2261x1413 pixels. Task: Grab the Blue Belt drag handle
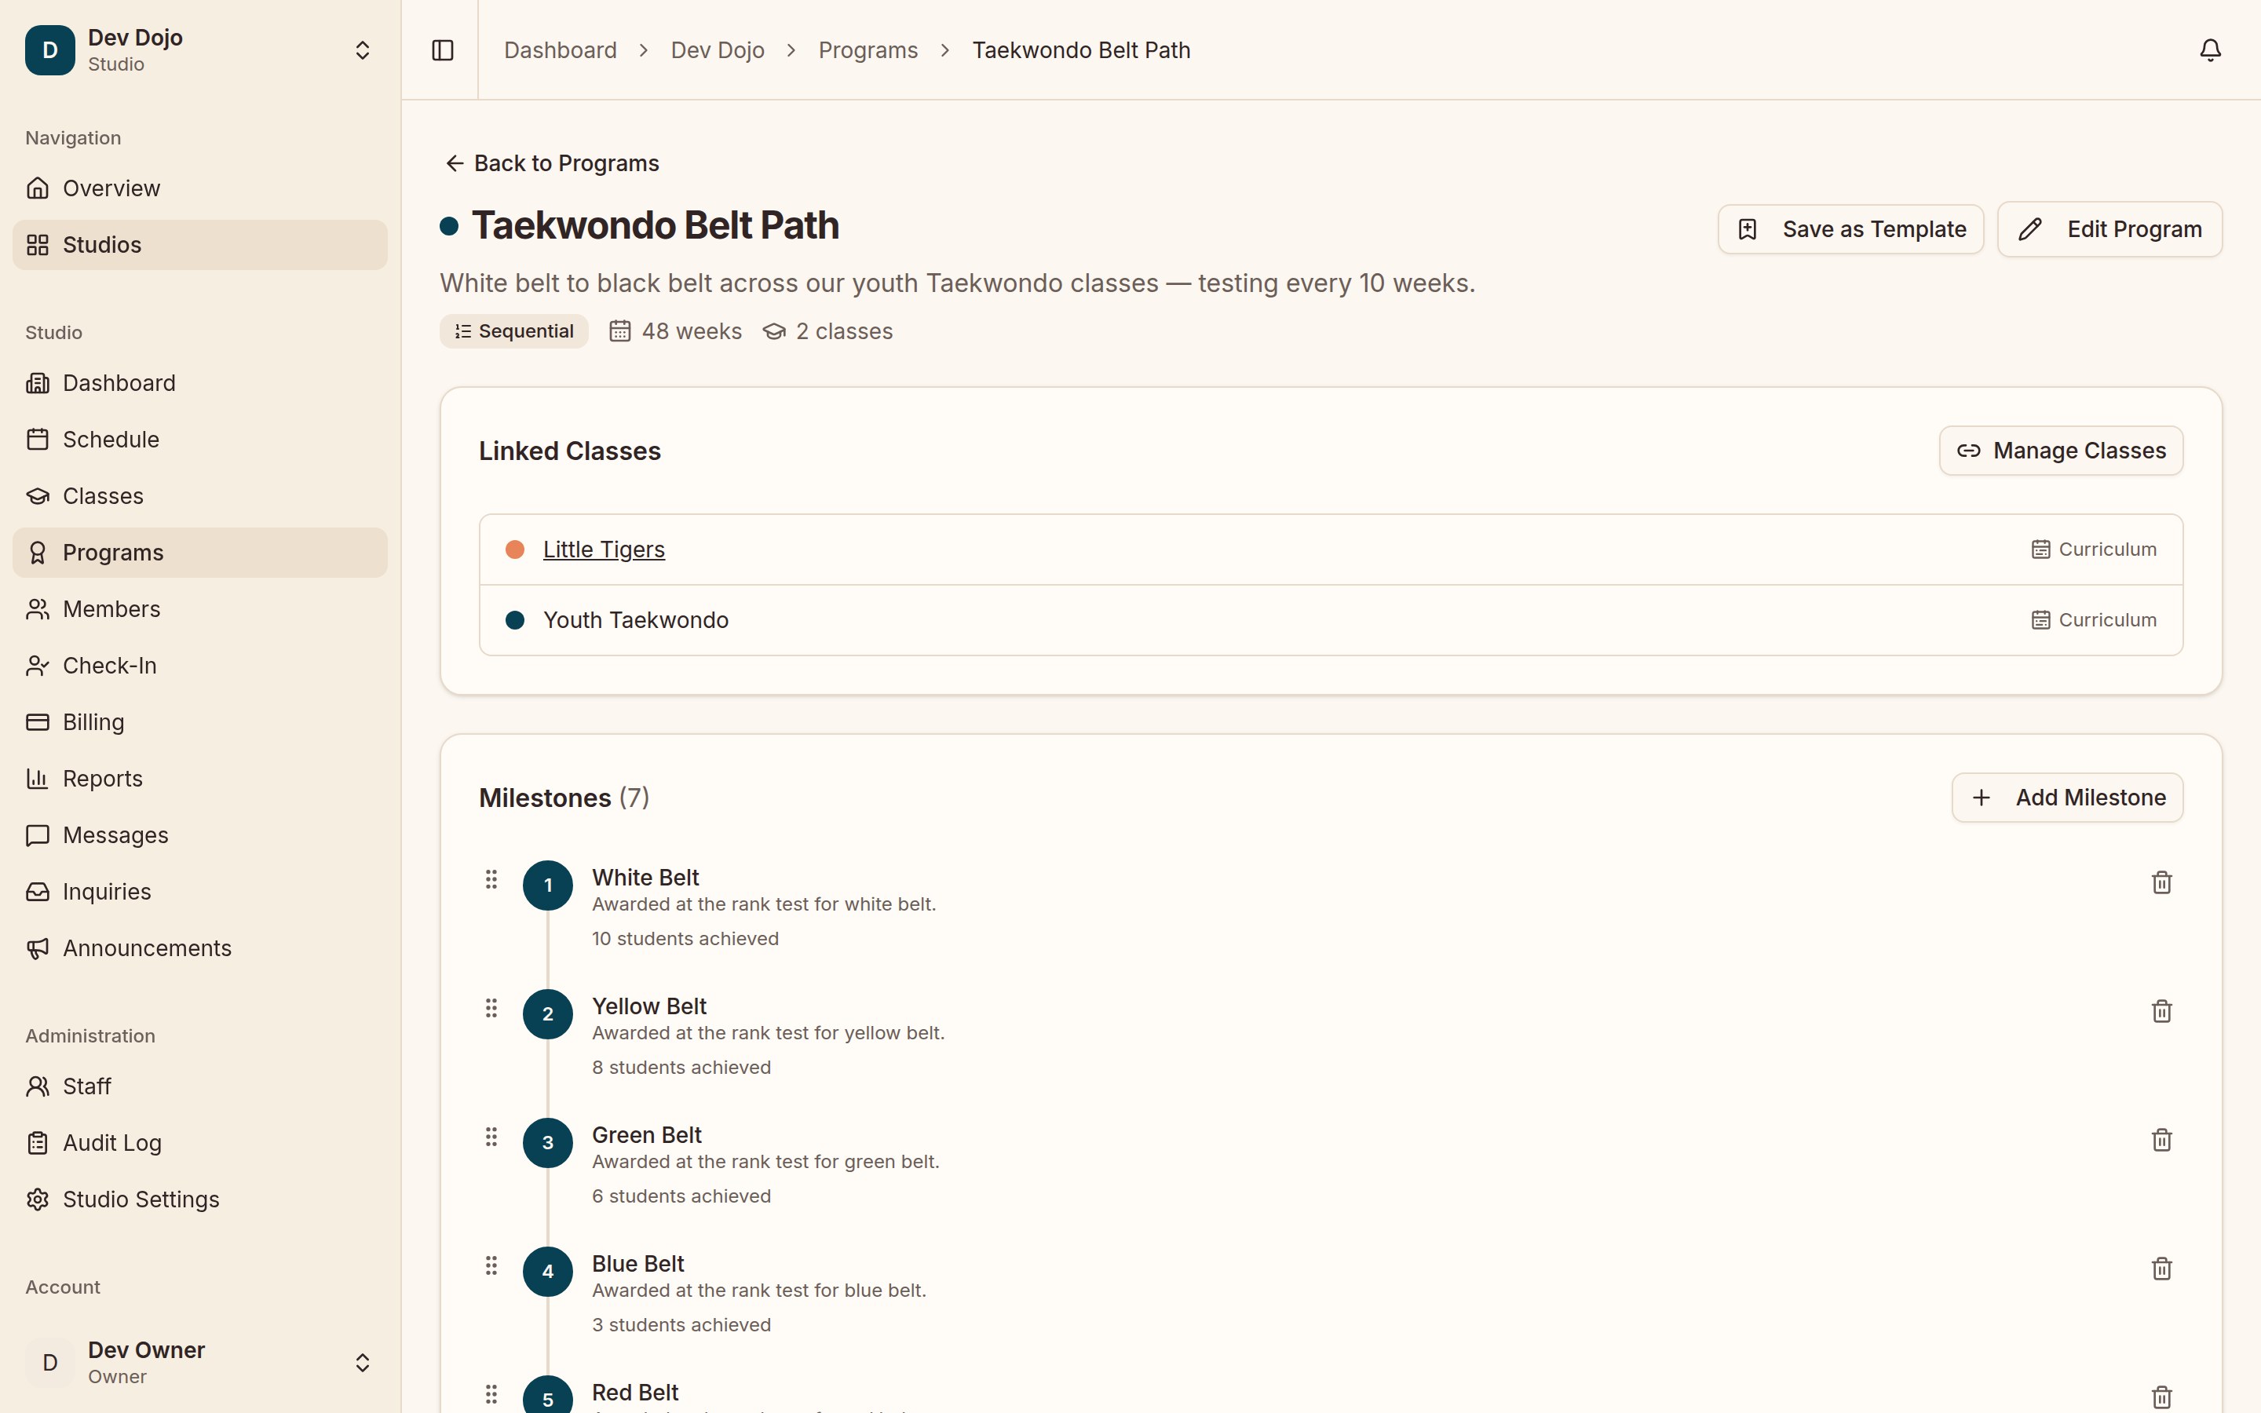click(491, 1266)
